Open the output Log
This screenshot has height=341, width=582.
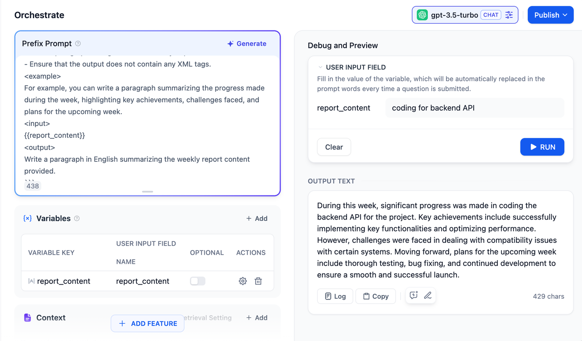pos(335,296)
